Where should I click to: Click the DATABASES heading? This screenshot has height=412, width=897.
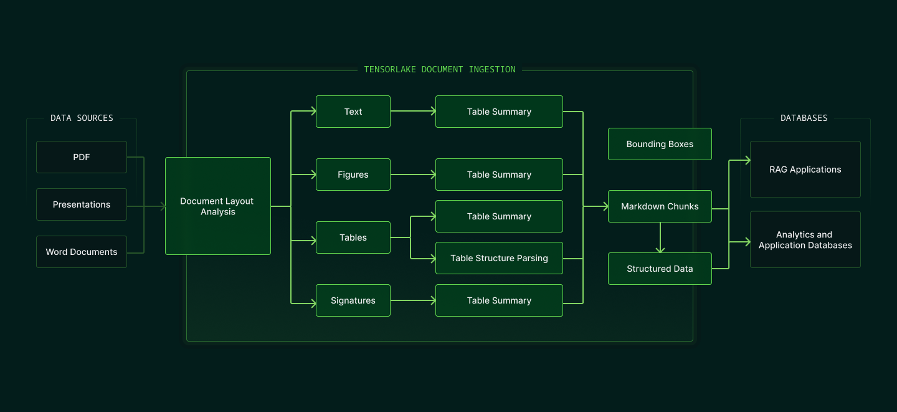[804, 118]
